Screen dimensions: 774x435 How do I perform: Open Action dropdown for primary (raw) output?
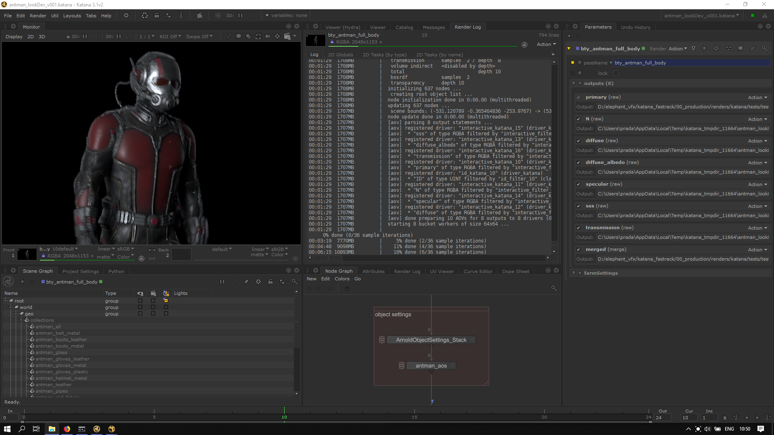(757, 97)
